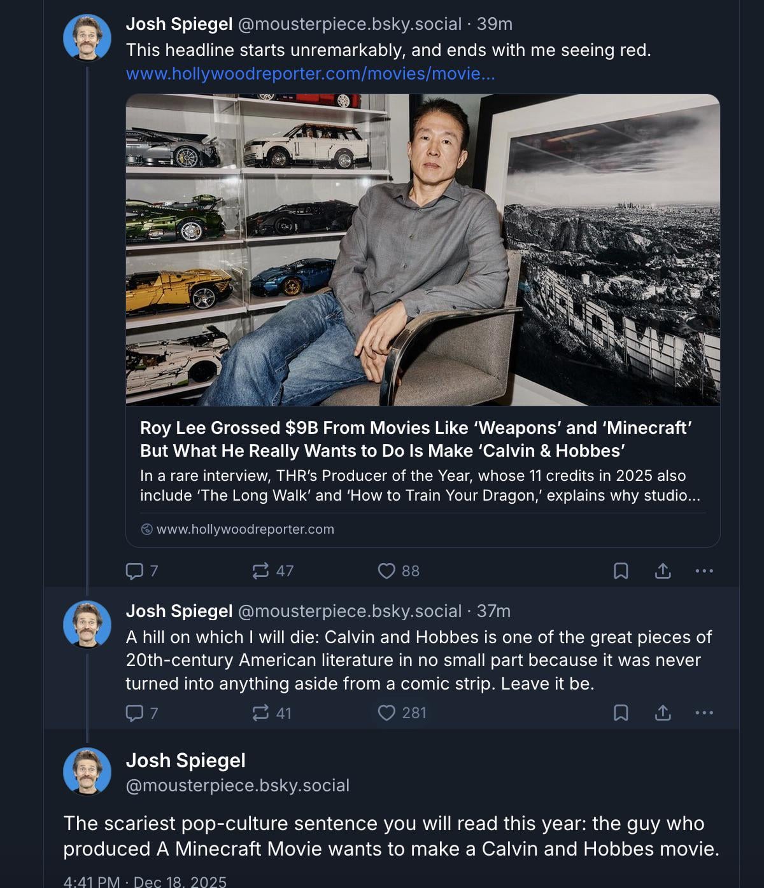This screenshot has height=888, width=764.
Task: Like the post with 281 likes
Action: [386, 712]
